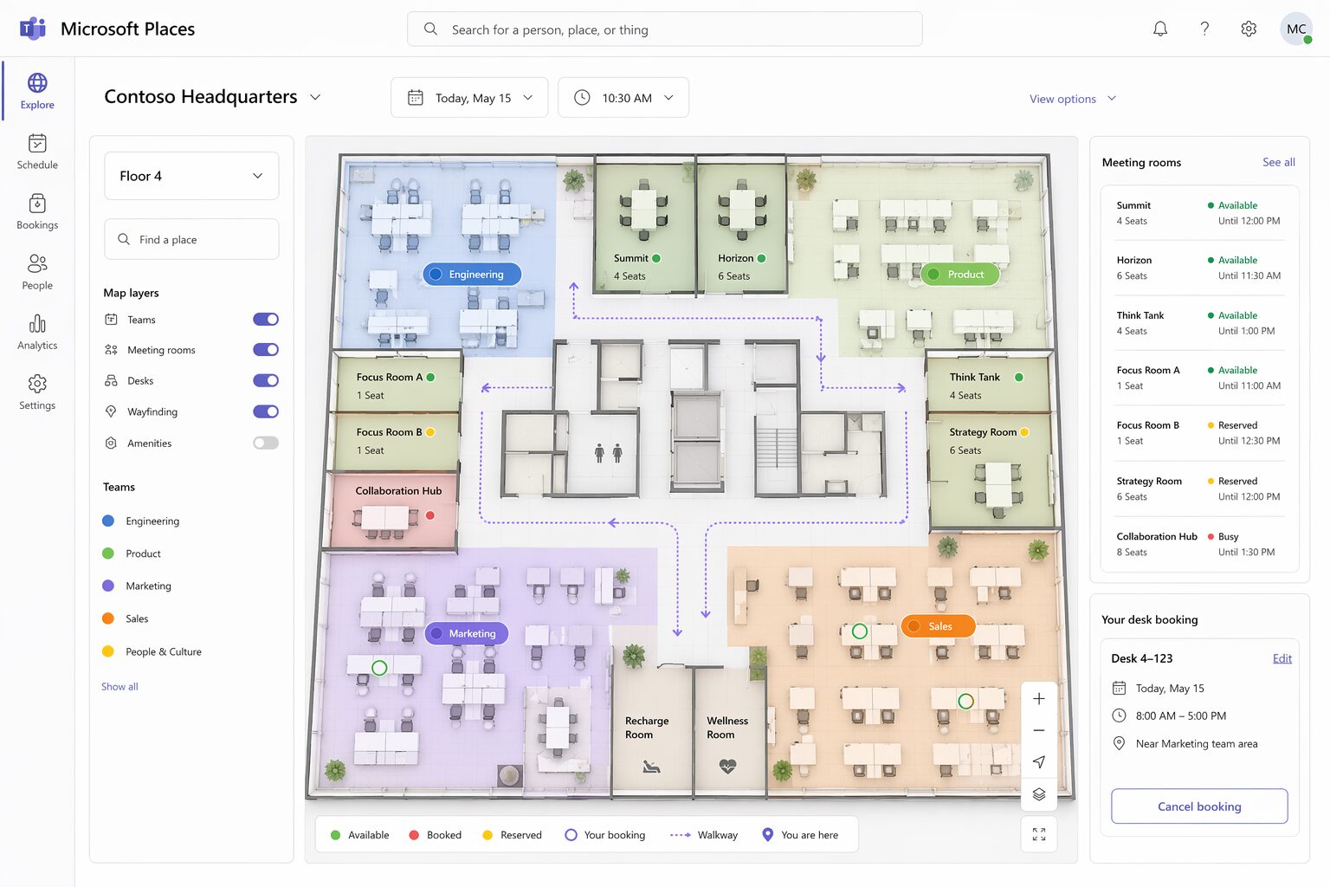Open the 10:30 AM time dropdown
1330x887 pixels.
click(623, 98)
